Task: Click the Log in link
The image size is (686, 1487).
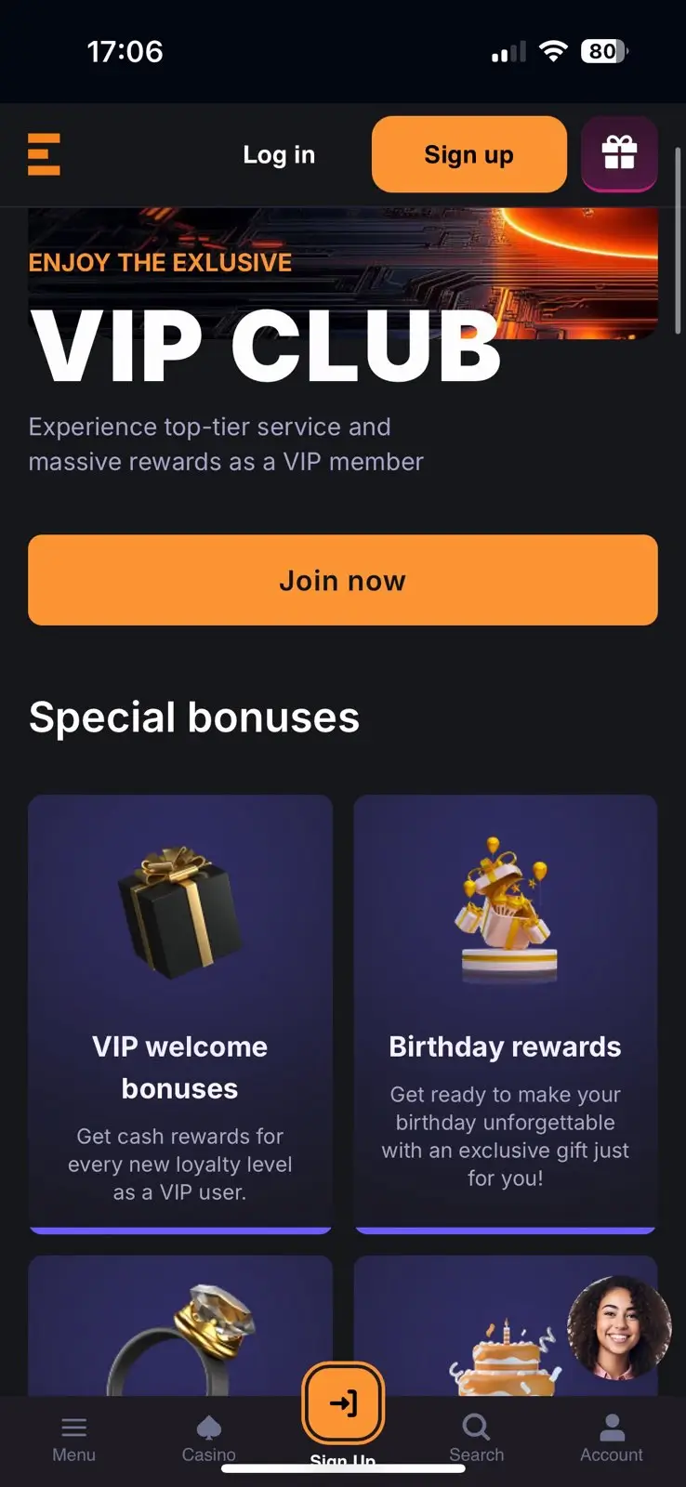Action: pos(279,154)
